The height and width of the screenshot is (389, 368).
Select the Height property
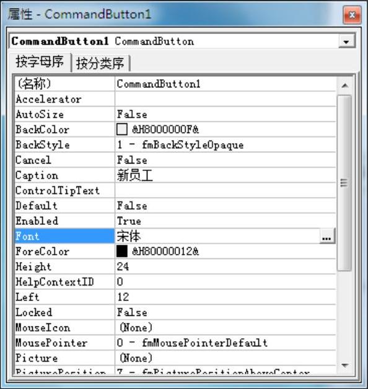pos(64,266)
